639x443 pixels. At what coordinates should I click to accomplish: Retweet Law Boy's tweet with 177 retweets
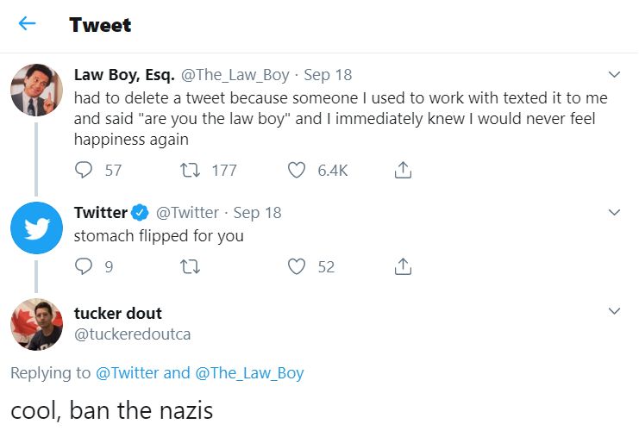point(190,170)
